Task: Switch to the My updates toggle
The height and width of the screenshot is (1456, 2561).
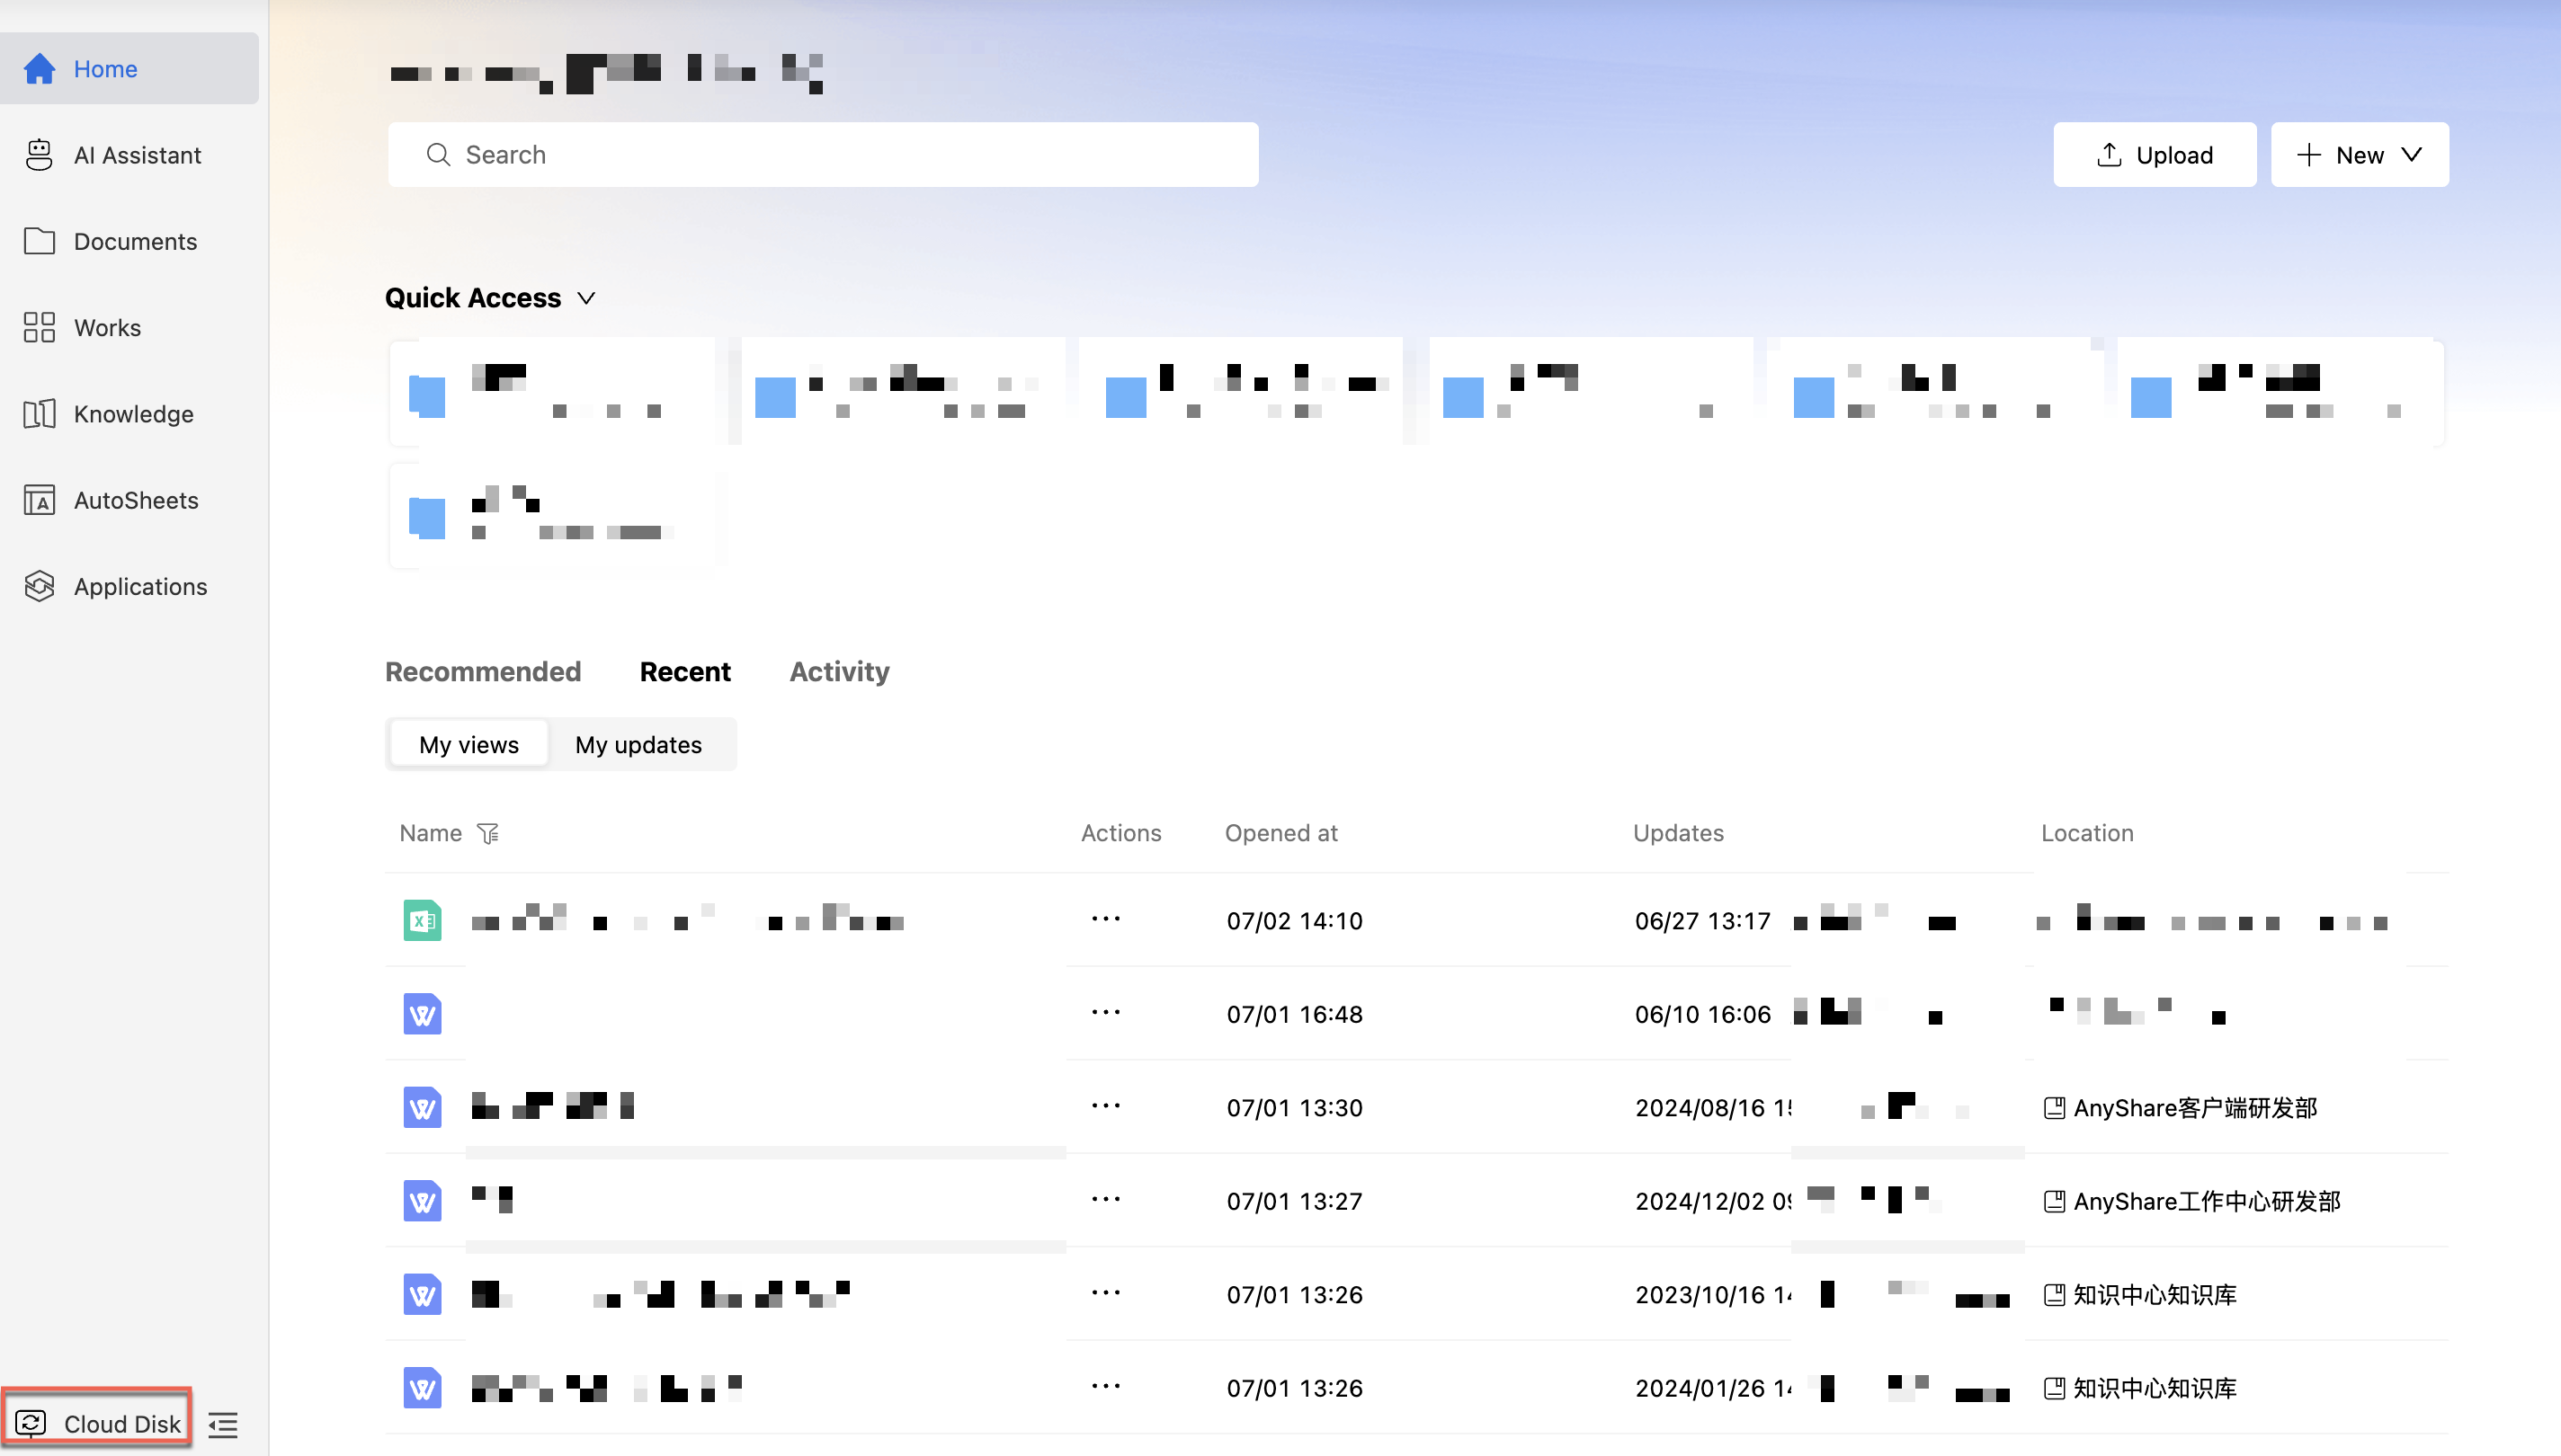Action: 638,744
